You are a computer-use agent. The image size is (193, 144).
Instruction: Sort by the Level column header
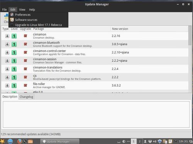[14, 29]
